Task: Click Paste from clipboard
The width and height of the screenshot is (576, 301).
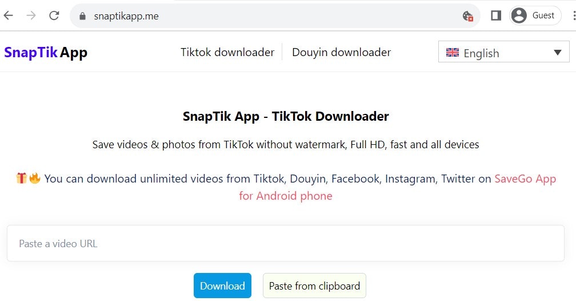Action: 314,286
